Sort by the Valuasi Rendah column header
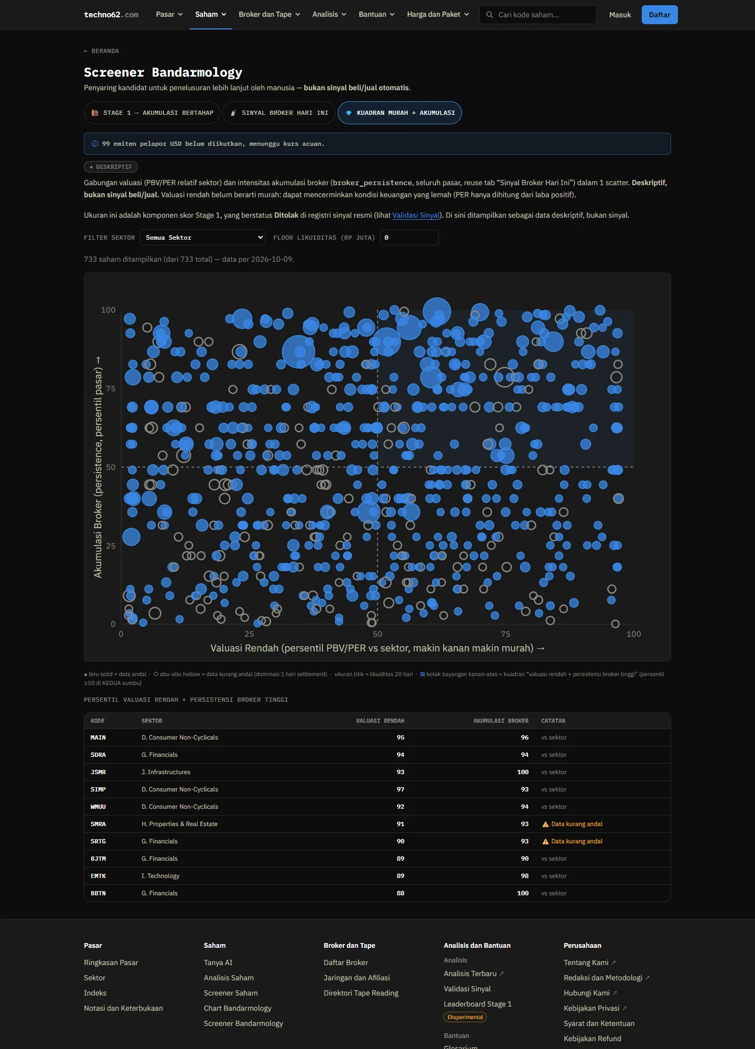 pos(380,721)
